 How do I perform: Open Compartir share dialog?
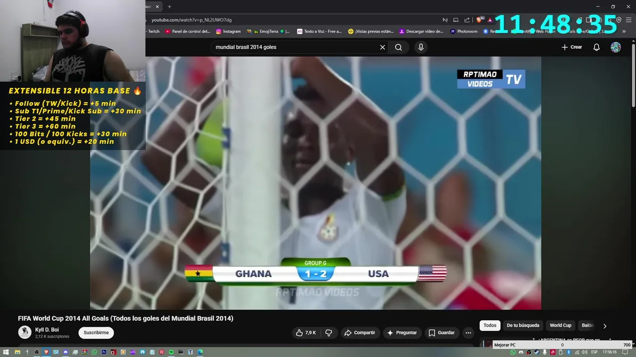(x=360, y=333)
